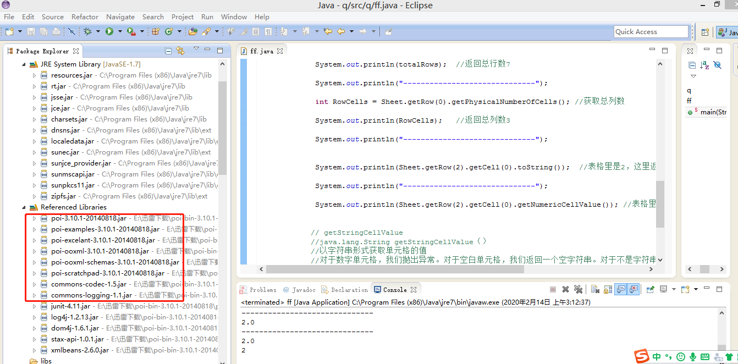Viewport: 738px width, 364px height.
Task: Click Remove All Terminated Launches icon
Action: (578, 289)
